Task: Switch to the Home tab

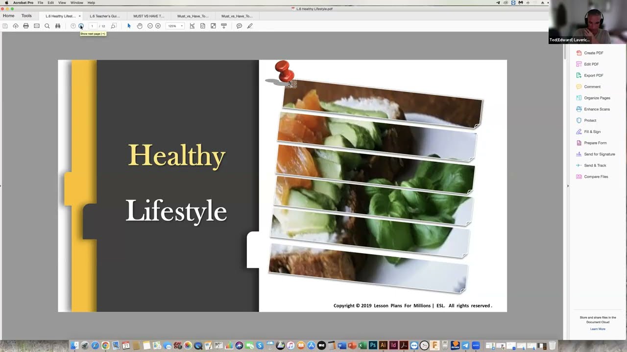Action: point(9,16)
